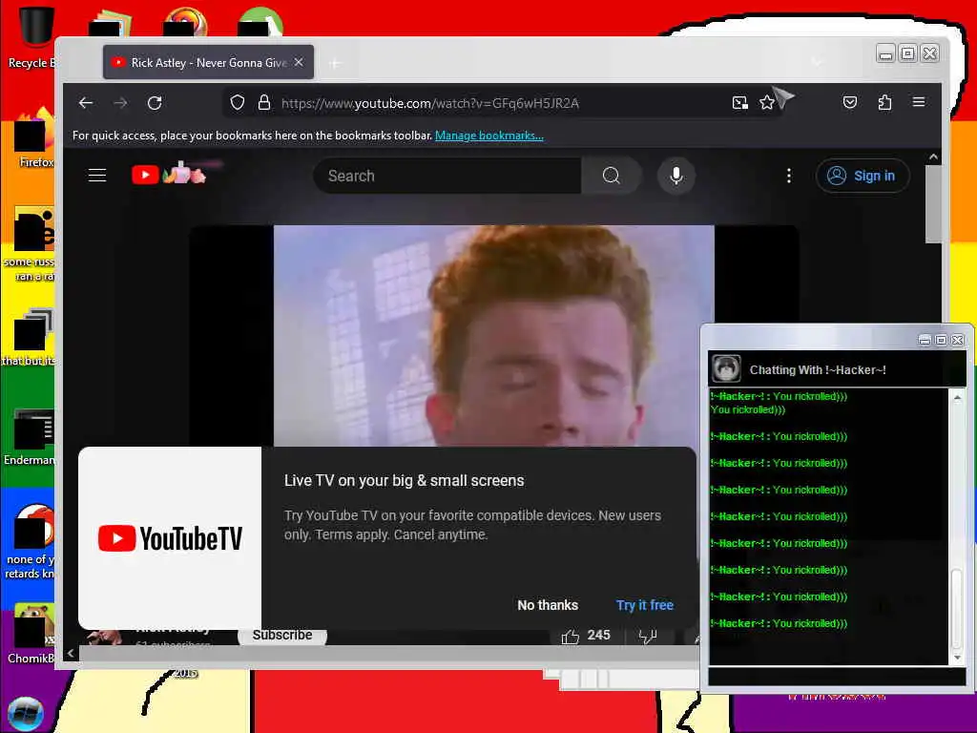Open the Windows Start orb

26,714
